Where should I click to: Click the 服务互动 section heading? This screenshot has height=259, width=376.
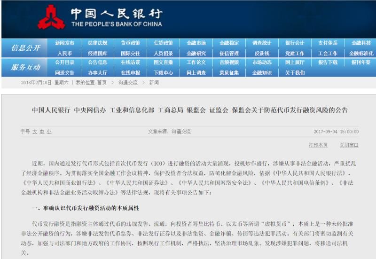click(x=26, y=67)
